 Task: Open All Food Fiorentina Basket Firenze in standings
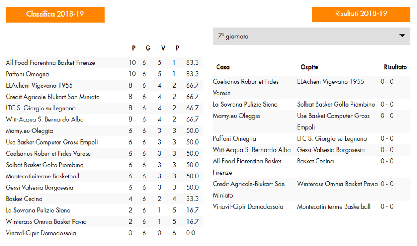tap(50, 63)
